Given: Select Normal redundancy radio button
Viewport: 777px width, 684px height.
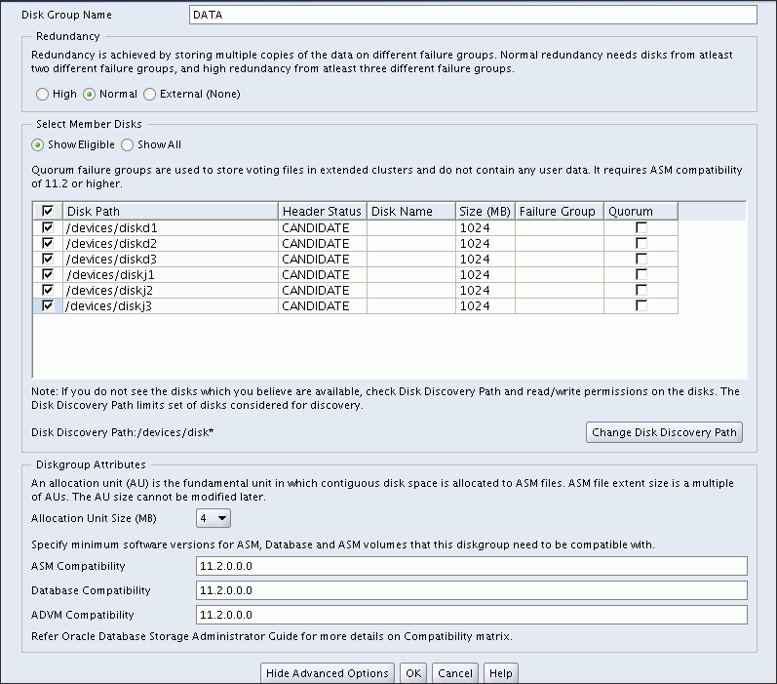Looking at the screenshot, I should pyautogui.click(x=89, y=94).
